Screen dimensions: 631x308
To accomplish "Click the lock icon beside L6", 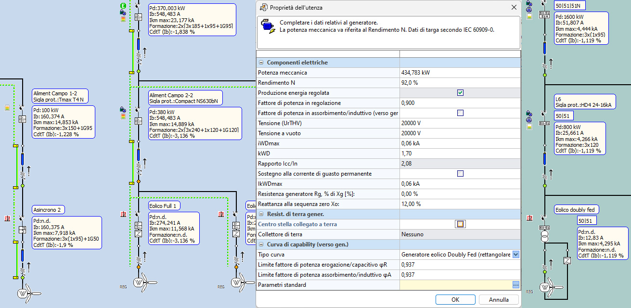I will coord(529,114).
